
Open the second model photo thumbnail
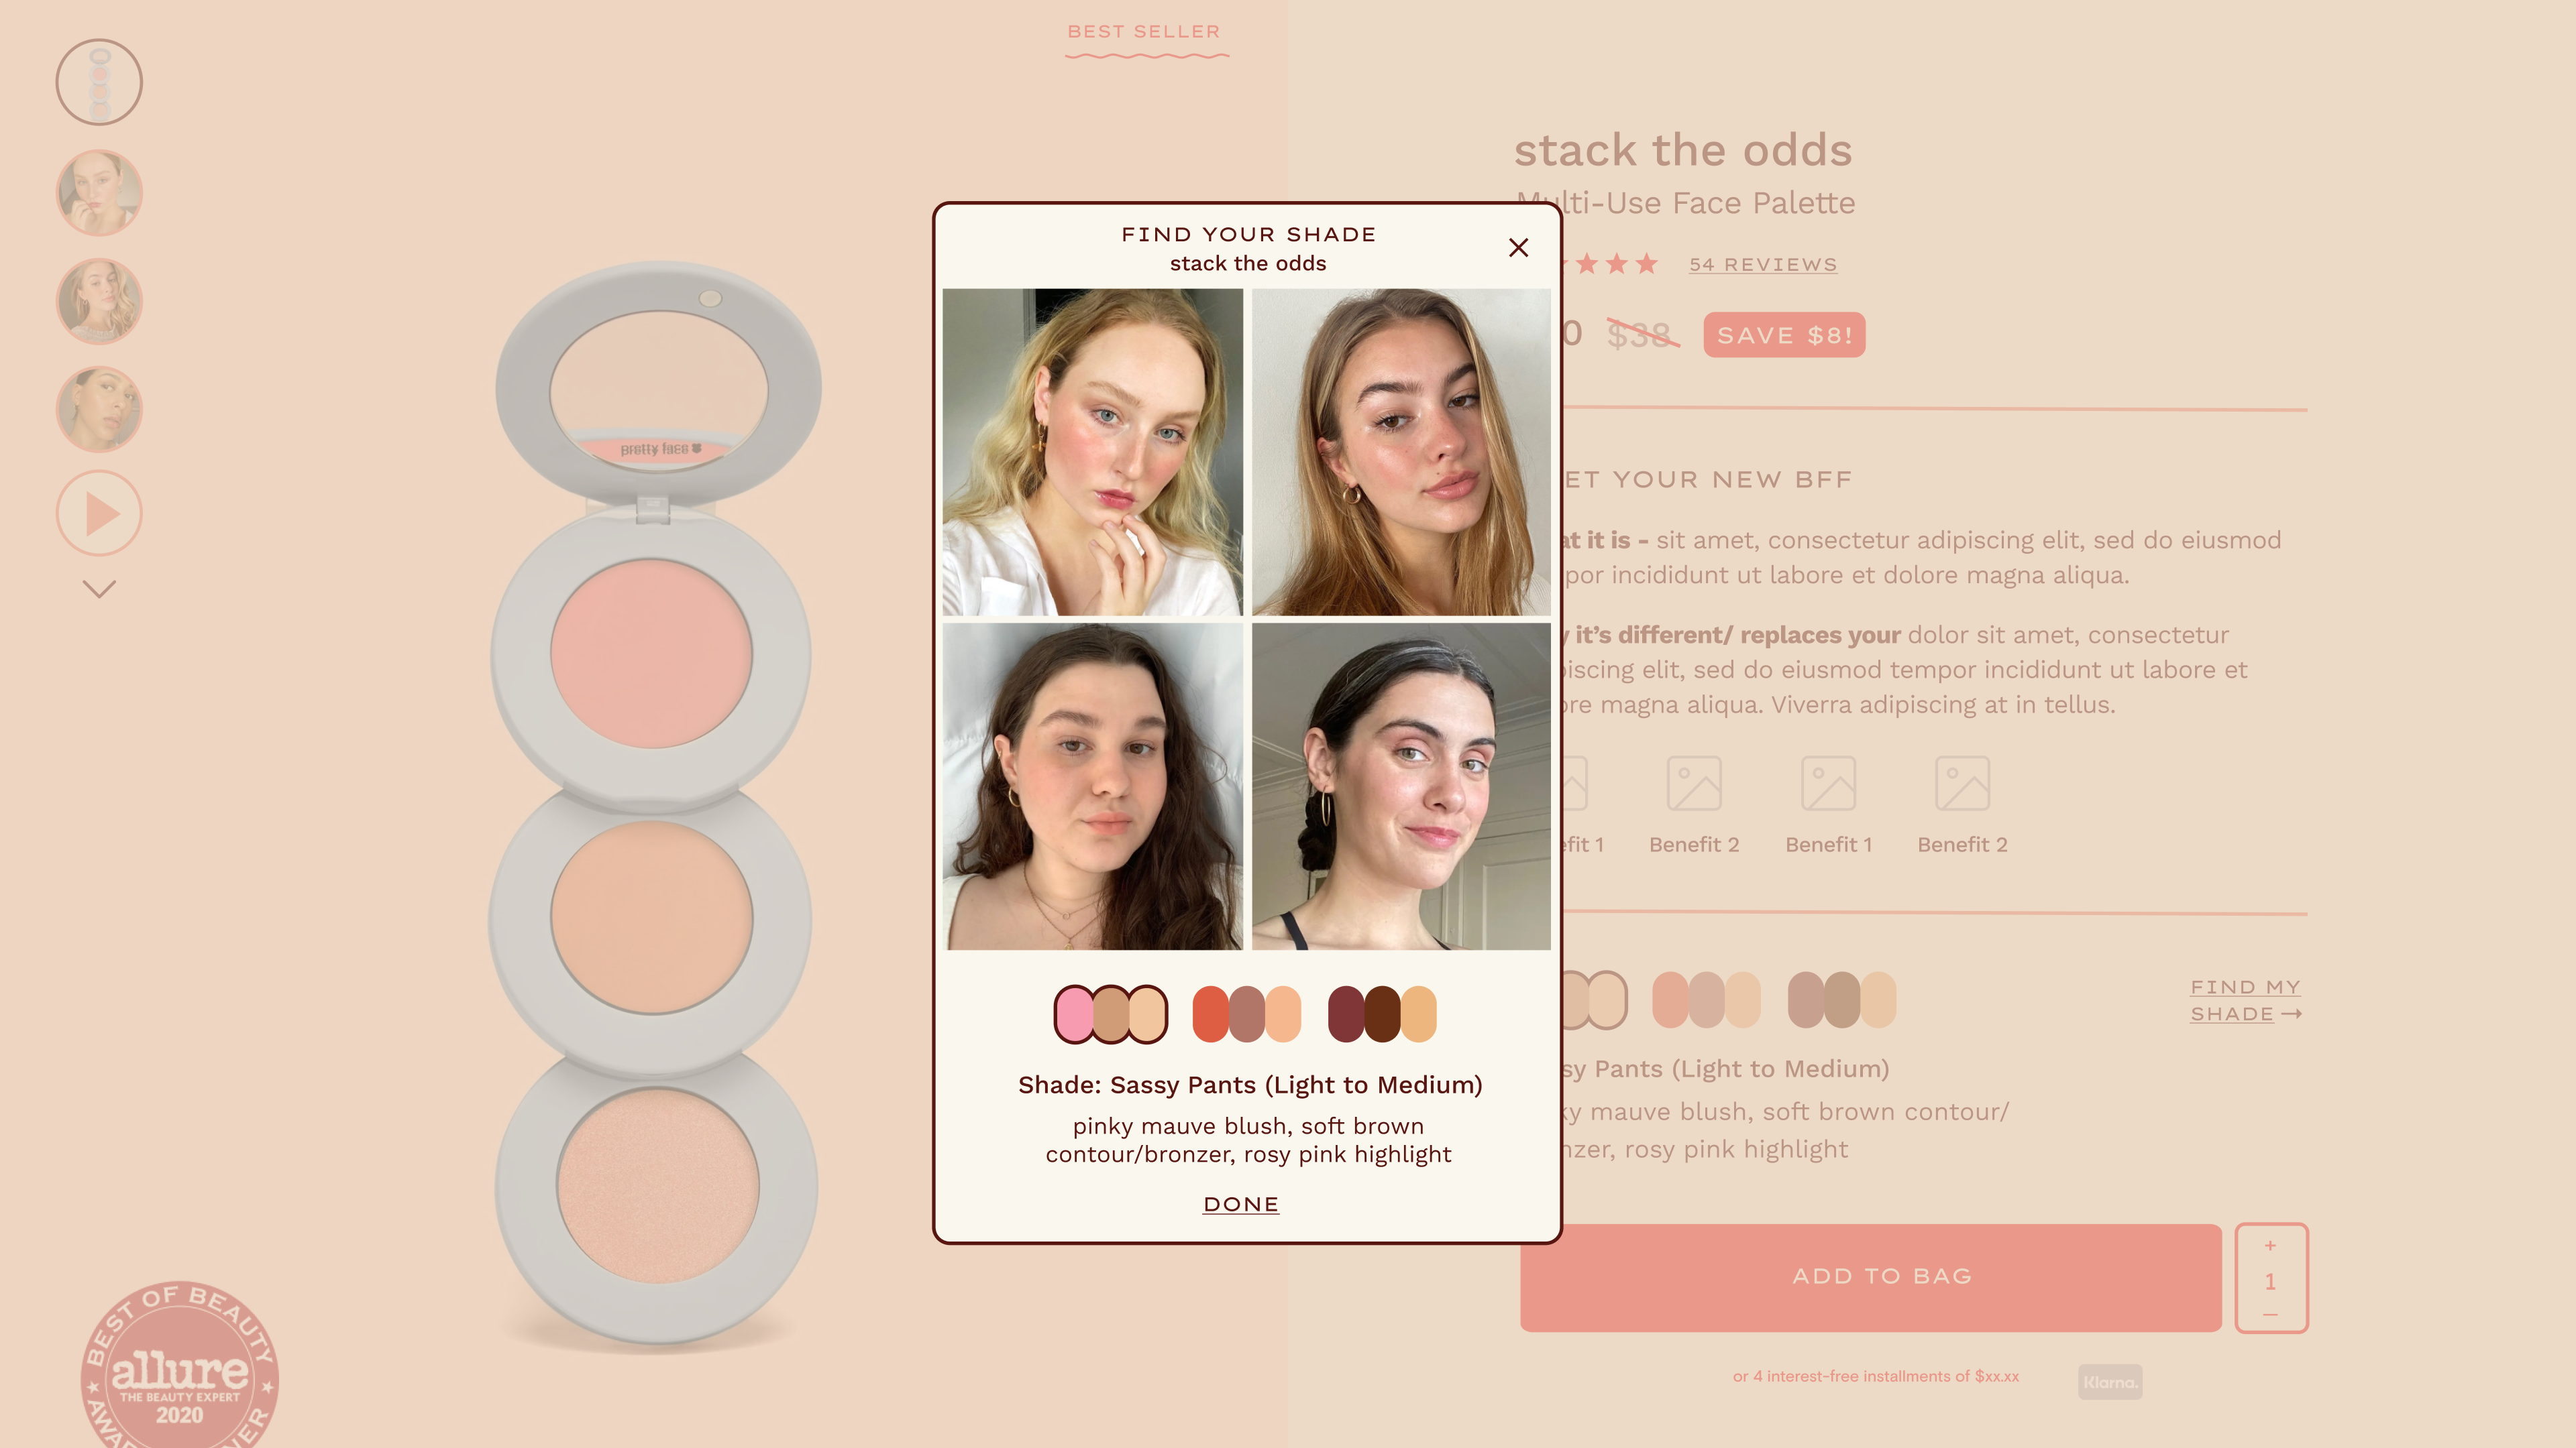(99, 193)
